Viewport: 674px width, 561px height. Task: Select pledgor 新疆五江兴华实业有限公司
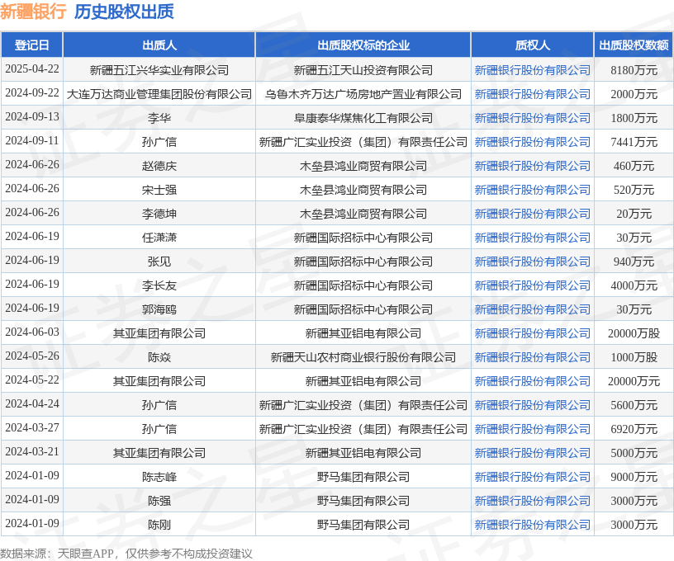[159, 70]
